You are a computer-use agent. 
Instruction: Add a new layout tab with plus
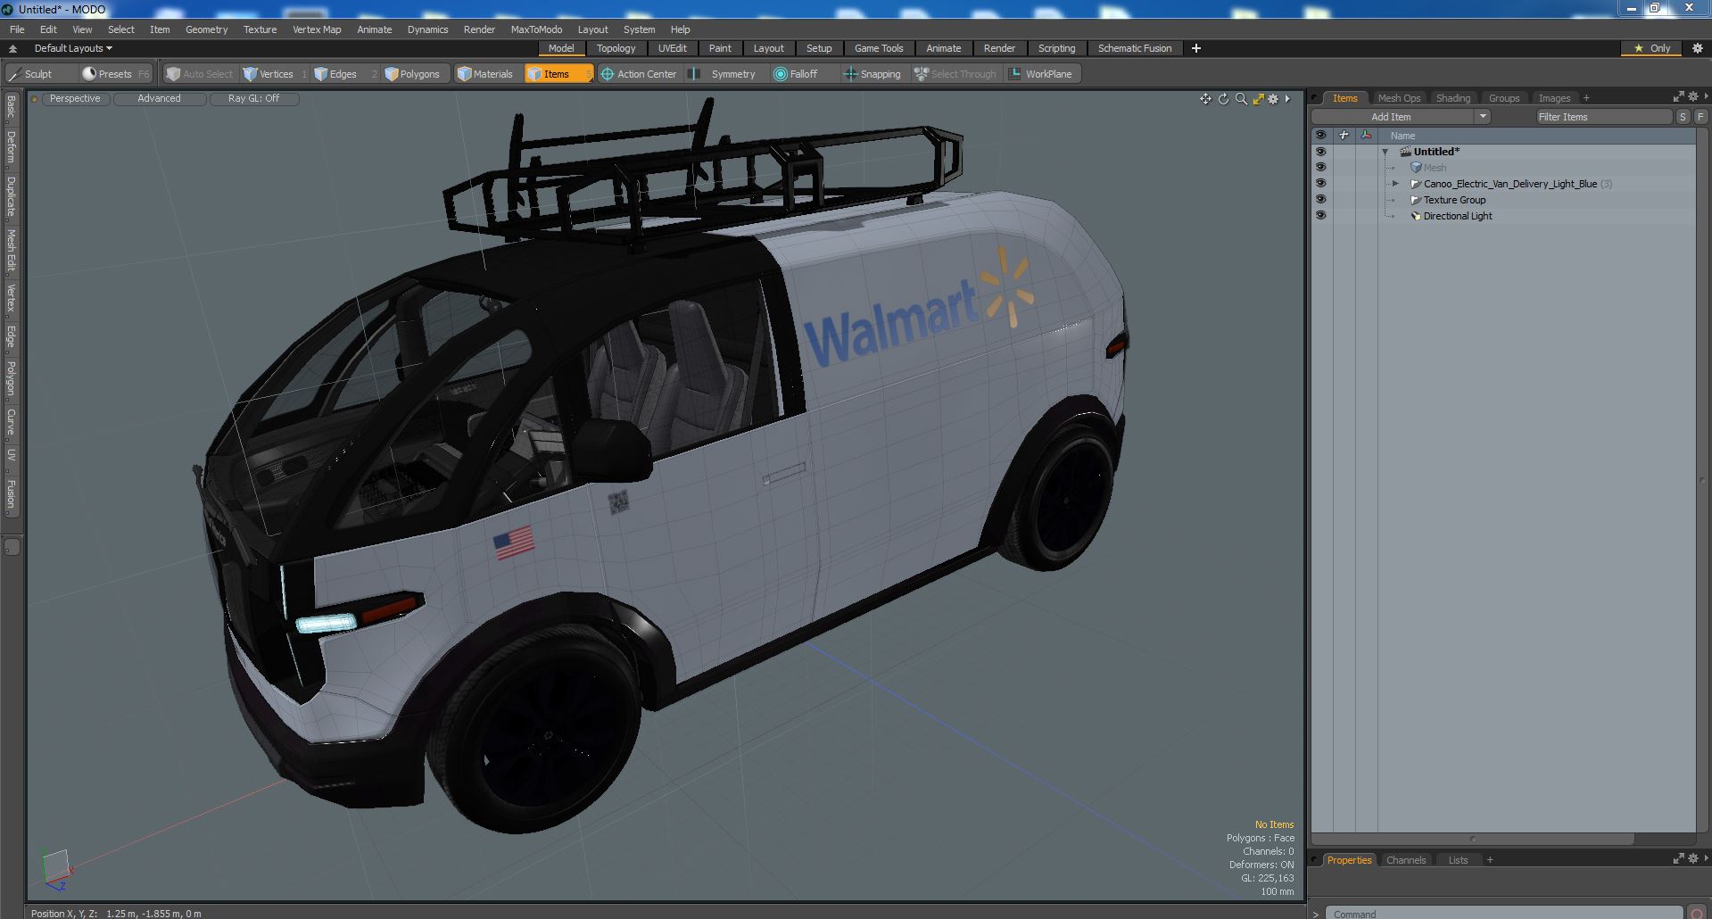1196,48
